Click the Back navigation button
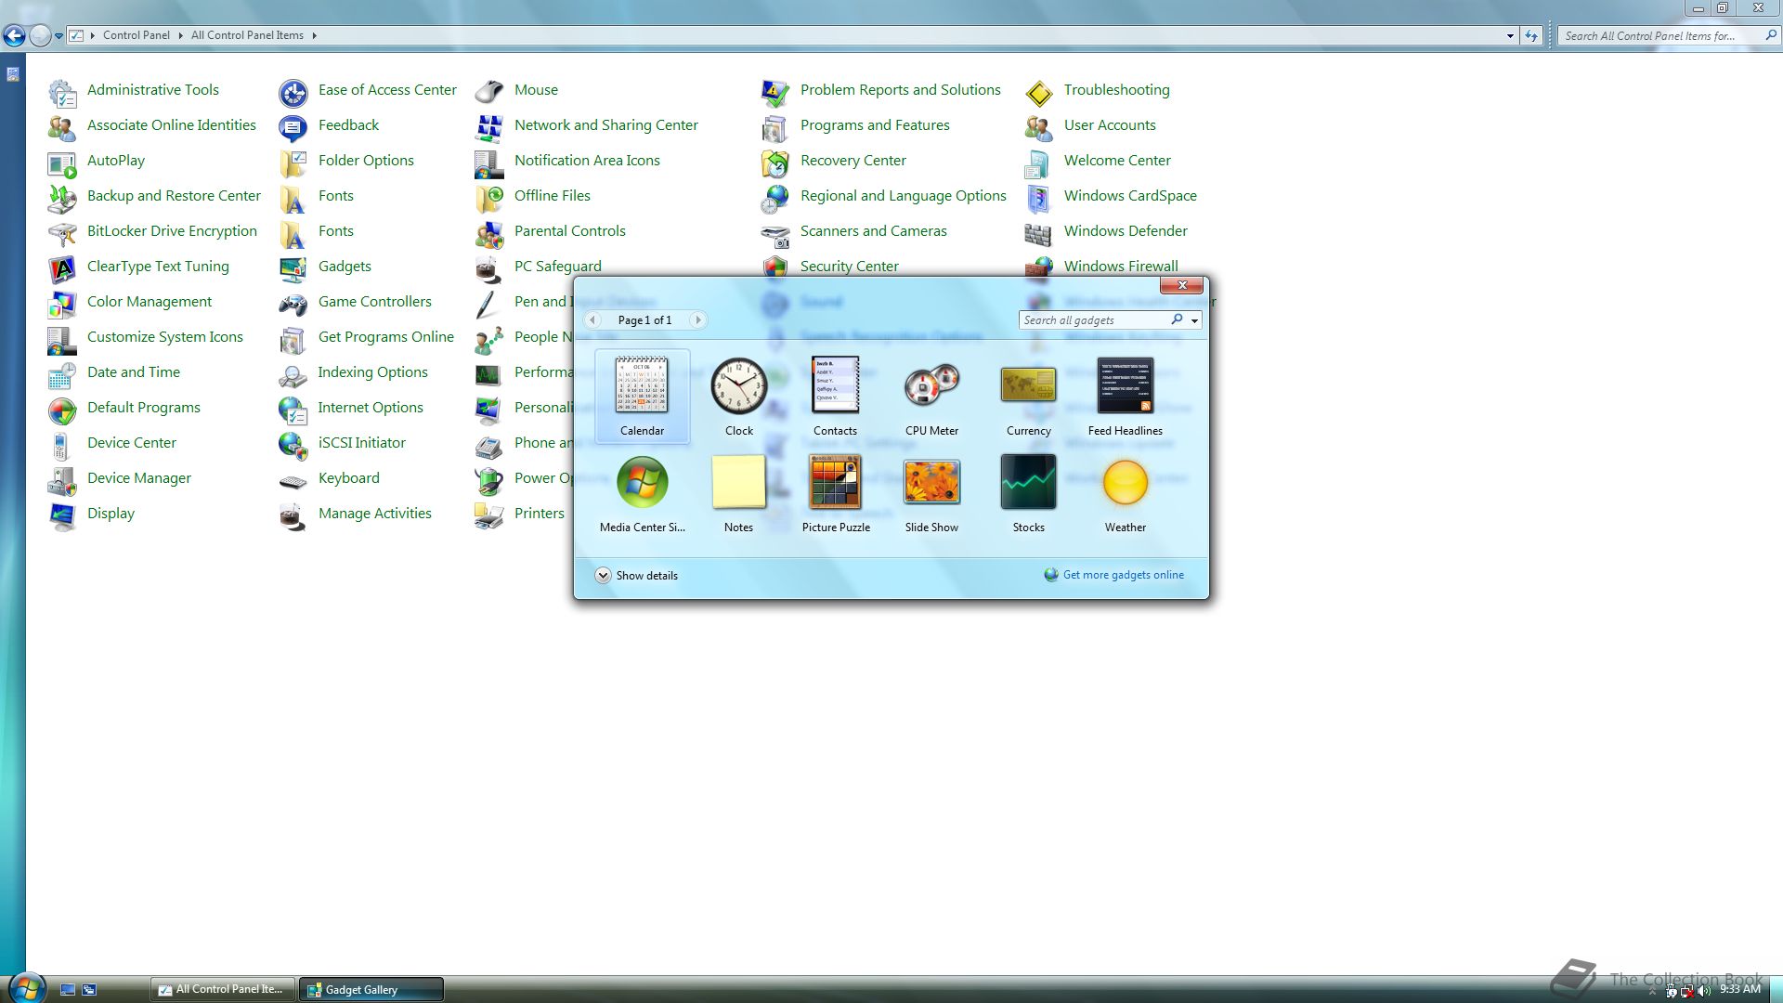Viewport: 1783px width, 1003px height. point(14,35)
